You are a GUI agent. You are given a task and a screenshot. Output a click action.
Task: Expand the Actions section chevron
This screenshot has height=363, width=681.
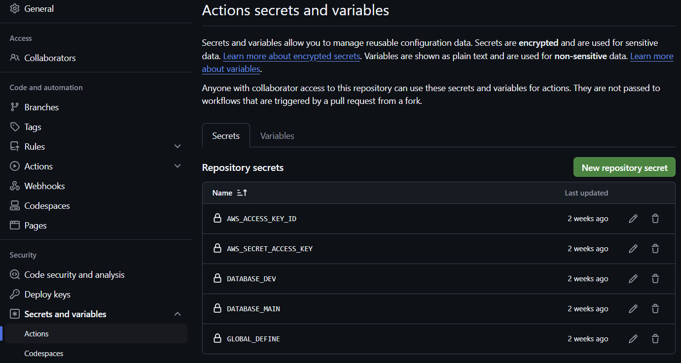(178, 166)
